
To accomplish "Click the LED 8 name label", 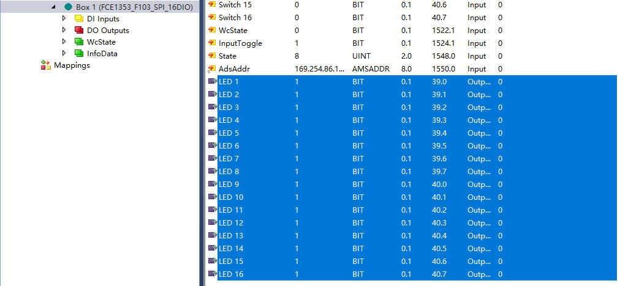I will coord(229,172).
